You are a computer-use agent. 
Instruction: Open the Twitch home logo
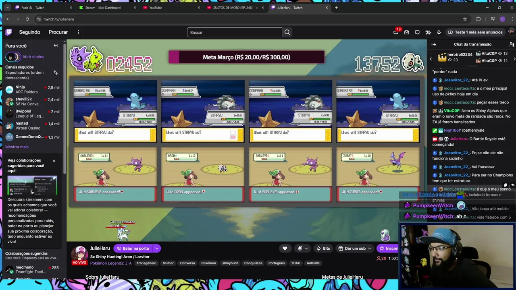click(8, 32)
